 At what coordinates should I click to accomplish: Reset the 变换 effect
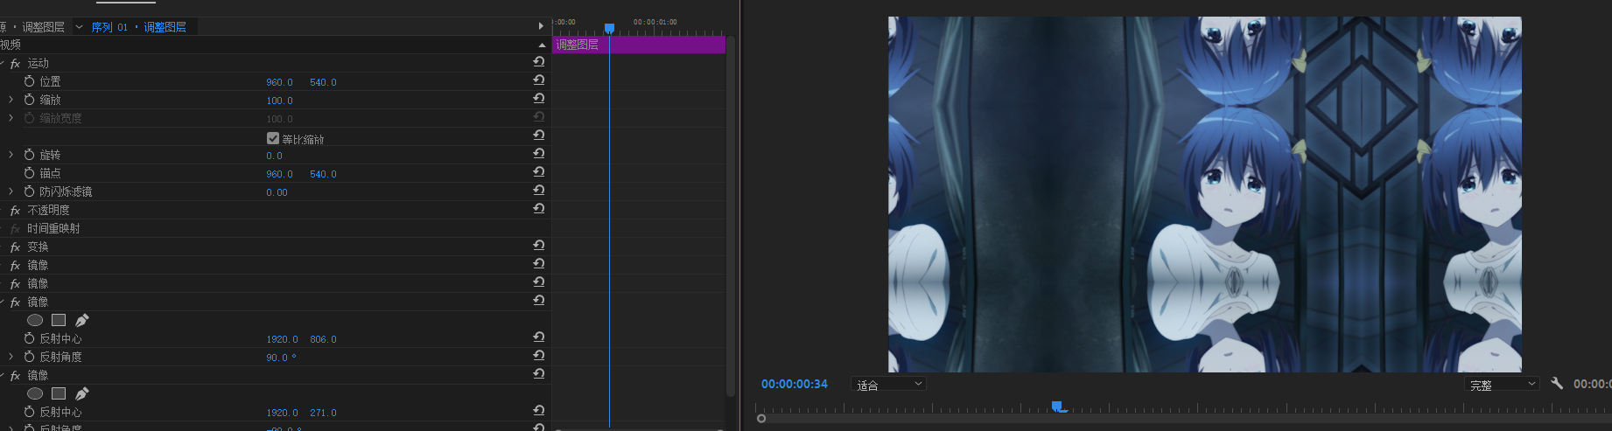pos(539,246)
